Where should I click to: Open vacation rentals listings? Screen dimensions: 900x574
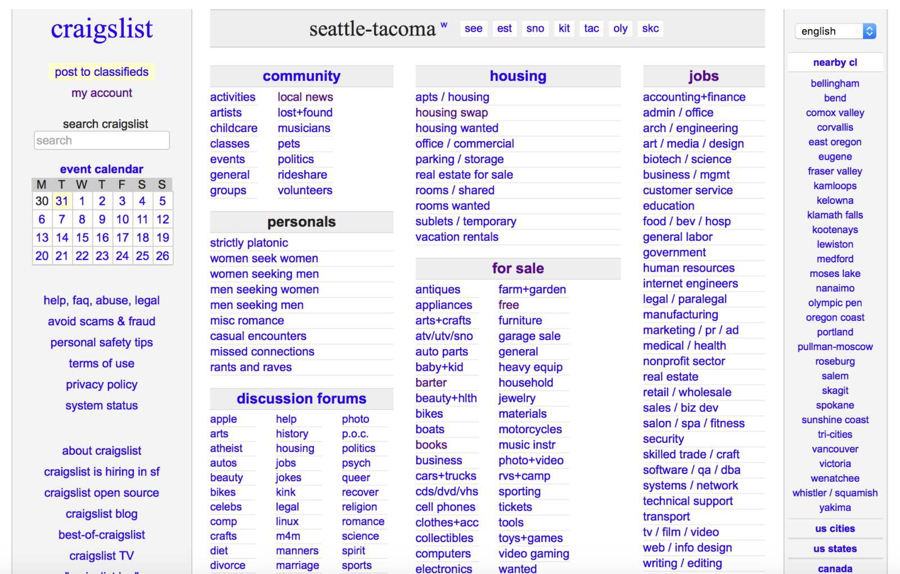click(457, 237)
